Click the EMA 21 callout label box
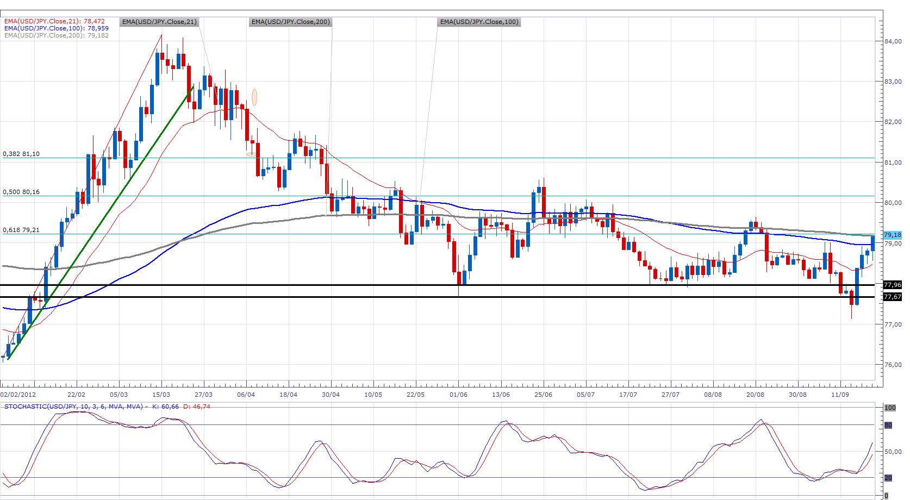The image size is (910, 500). tap(159, 22)
